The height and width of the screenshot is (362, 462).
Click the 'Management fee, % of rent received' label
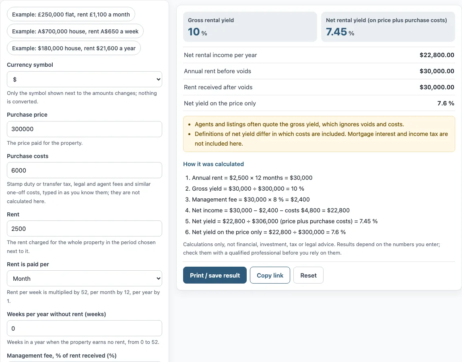coord(62,356)
